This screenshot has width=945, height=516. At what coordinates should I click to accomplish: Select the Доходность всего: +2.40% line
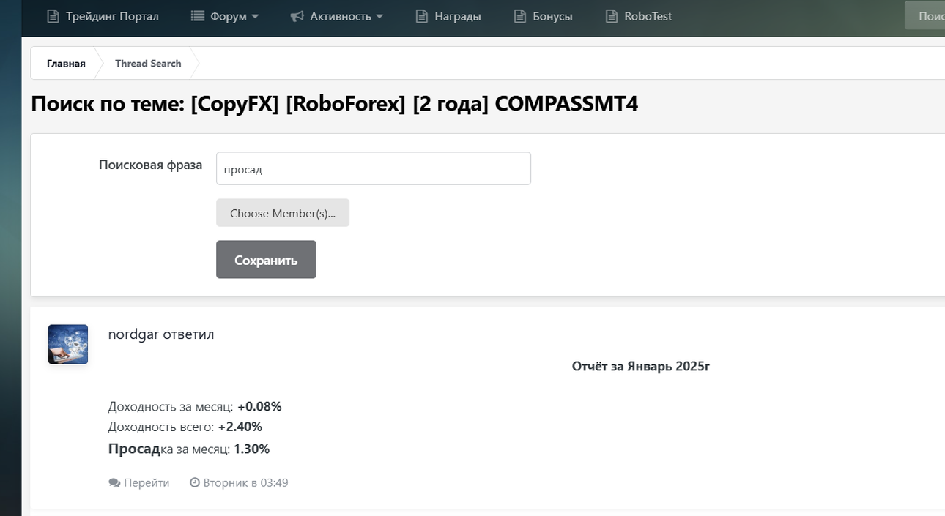click(x=185, y=427)
